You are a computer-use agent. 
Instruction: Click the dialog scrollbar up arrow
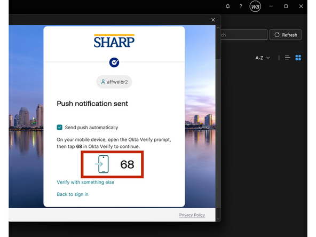pos(218,28)
